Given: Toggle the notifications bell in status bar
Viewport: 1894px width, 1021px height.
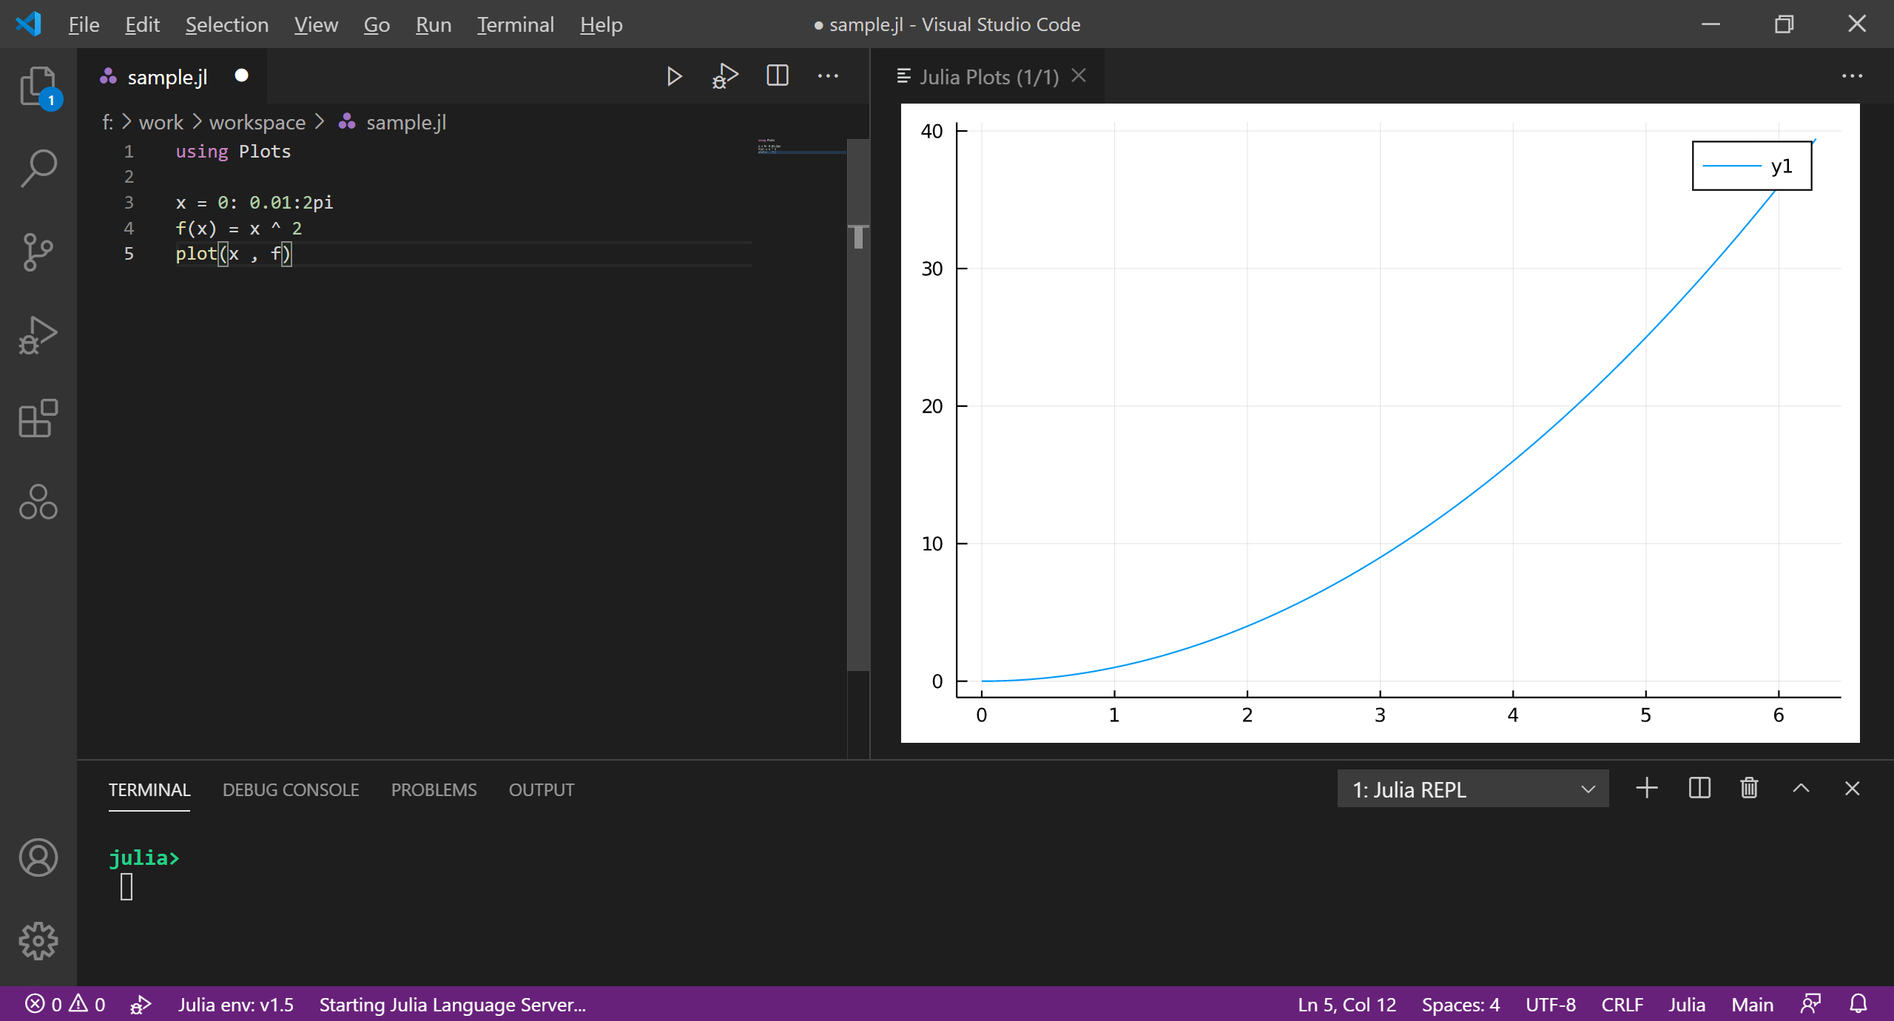Looking at the screenshot, I should click(x=1858, y=1004).
